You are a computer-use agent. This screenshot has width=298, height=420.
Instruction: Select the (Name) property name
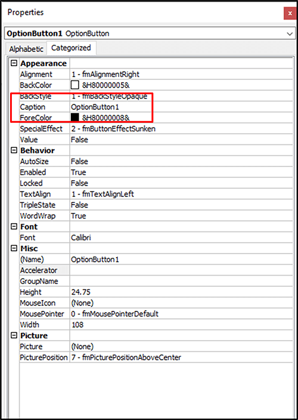tap(32, 260)
